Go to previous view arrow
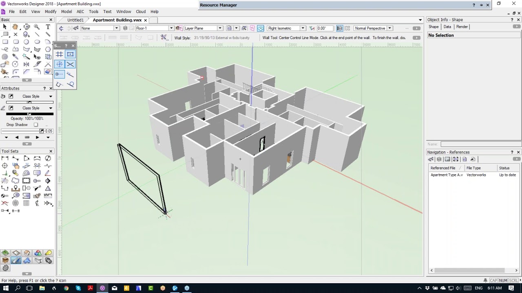522x293 pixels. [61, 28]
